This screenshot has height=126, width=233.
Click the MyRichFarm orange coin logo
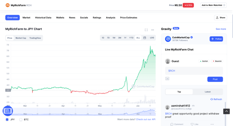[7, 5]
